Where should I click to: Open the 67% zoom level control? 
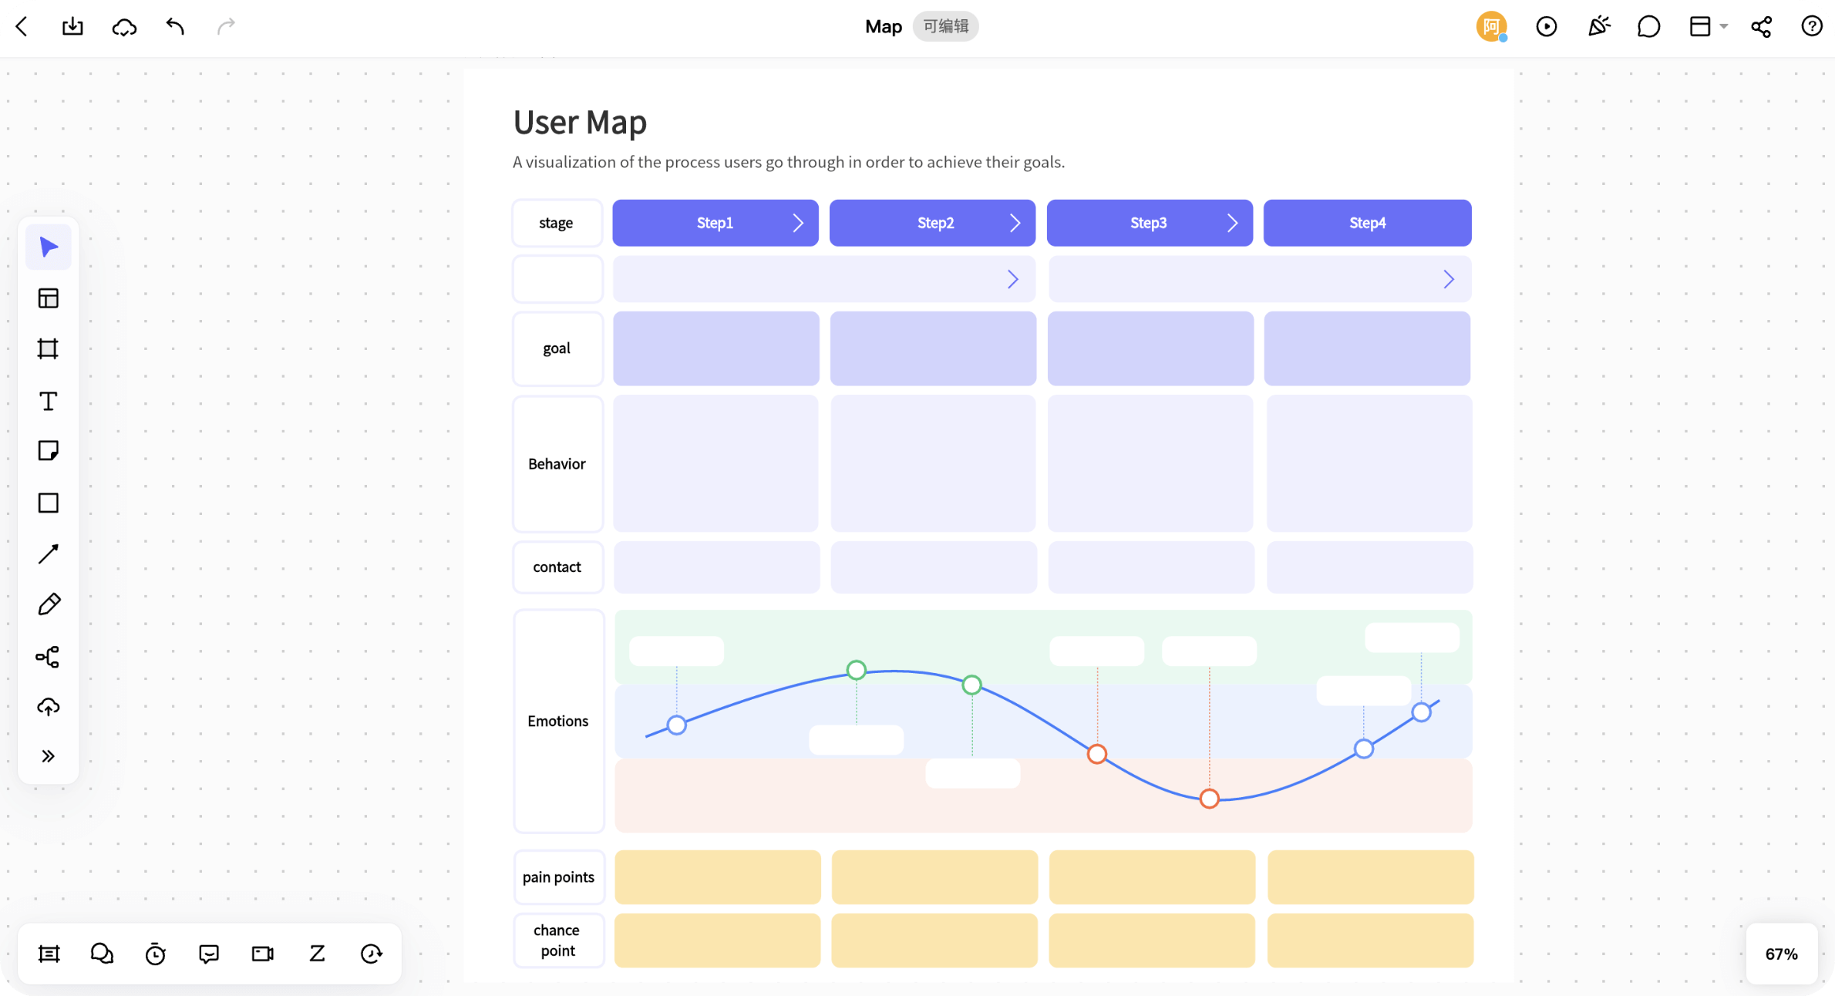pyautogui.click(x=1781, y=954)
